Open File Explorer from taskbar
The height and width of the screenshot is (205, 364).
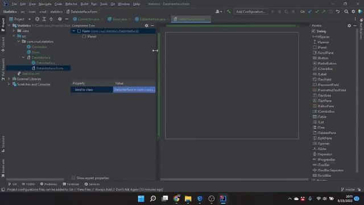(188, 199)
